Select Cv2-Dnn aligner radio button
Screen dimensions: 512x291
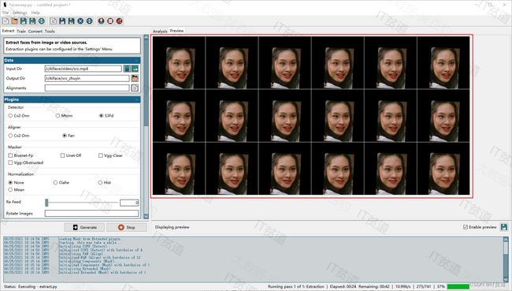tap(10, 136)
